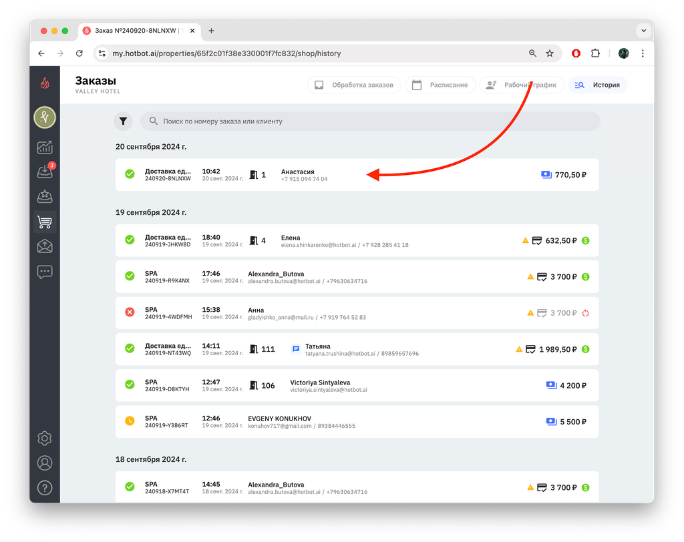
Task: Open the help question mark icon
Action: 45,487
